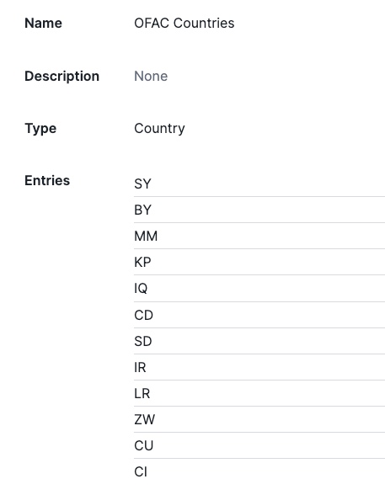
Task: Select the BY entry row
Action: [259, 210]
